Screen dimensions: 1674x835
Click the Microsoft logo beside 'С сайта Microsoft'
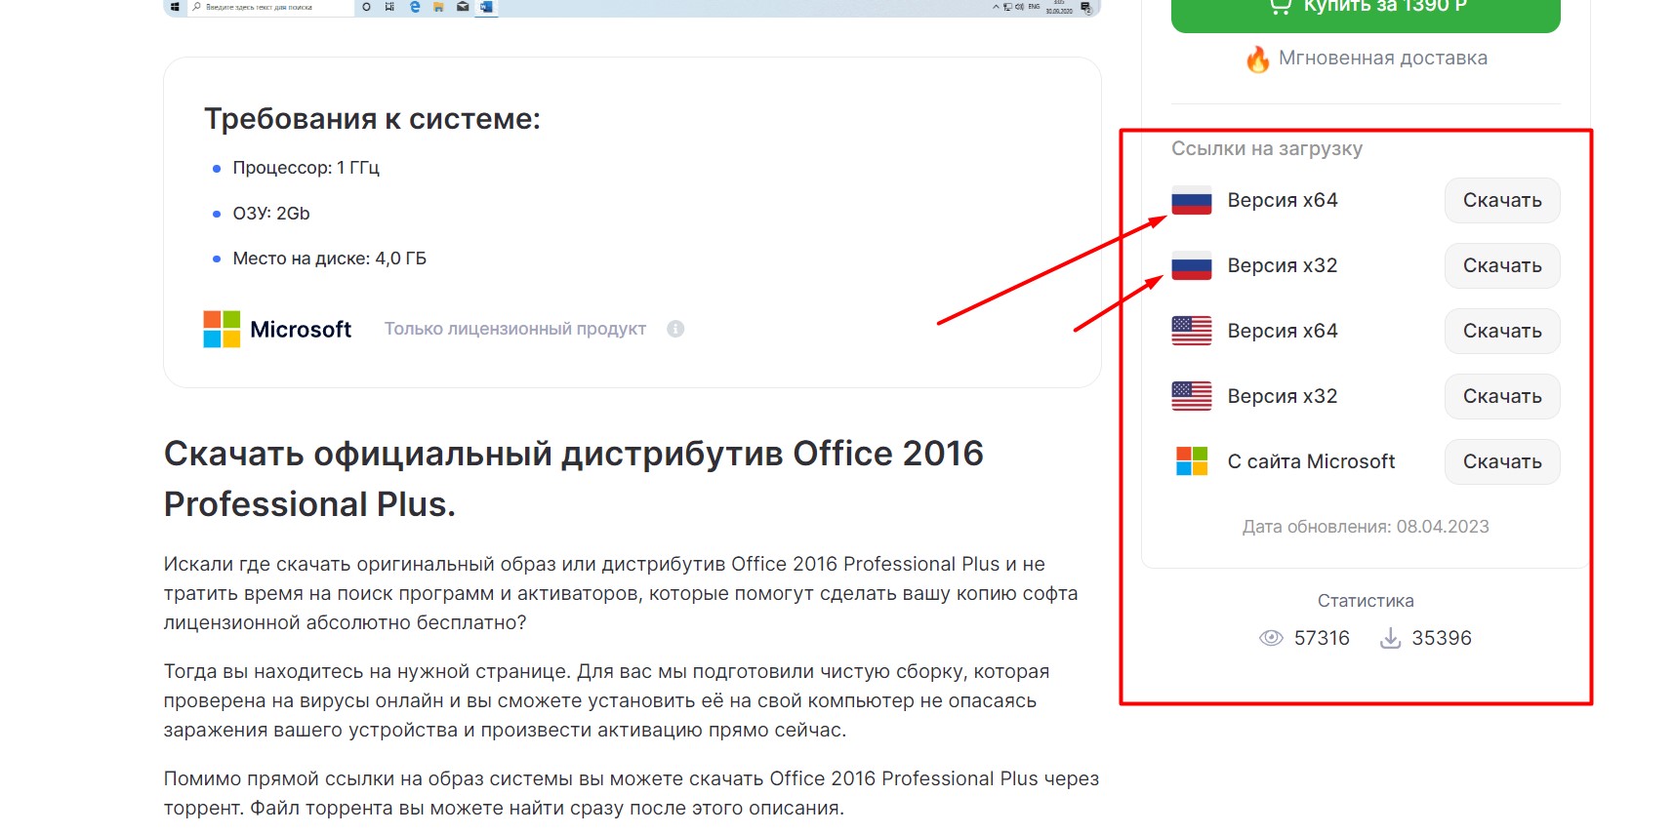[x=1192, y=461]
